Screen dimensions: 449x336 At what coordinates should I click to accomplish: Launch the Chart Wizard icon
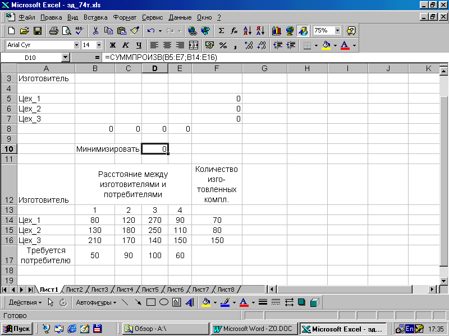click(277, 31)
